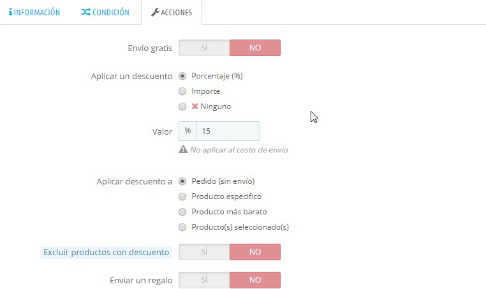Click the % prefix in Valor field
This screenshot has width=486, height=289.
(x=188, y=131)
